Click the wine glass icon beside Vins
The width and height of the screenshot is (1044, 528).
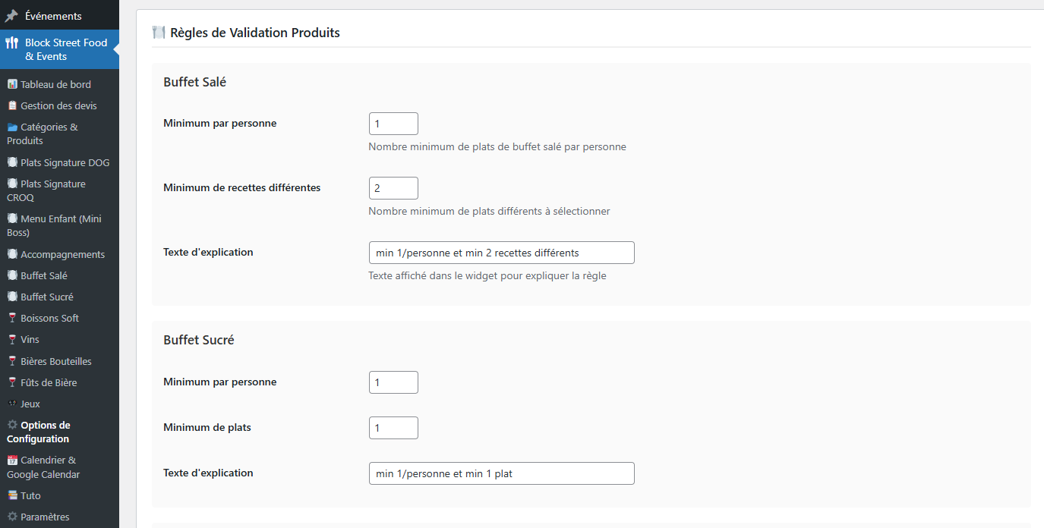point(12,340)
